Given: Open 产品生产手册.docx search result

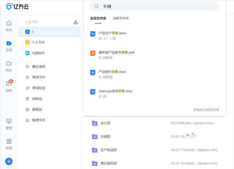Looking at the screenshot, I should pyautogui.click(x=112, y=33).
